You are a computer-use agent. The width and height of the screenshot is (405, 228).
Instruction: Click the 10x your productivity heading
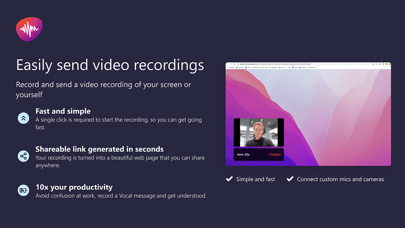[x=74, y=187]
